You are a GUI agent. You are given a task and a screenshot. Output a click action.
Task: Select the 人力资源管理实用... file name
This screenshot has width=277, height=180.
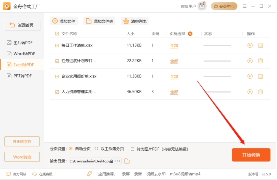(x=78, y=92)
